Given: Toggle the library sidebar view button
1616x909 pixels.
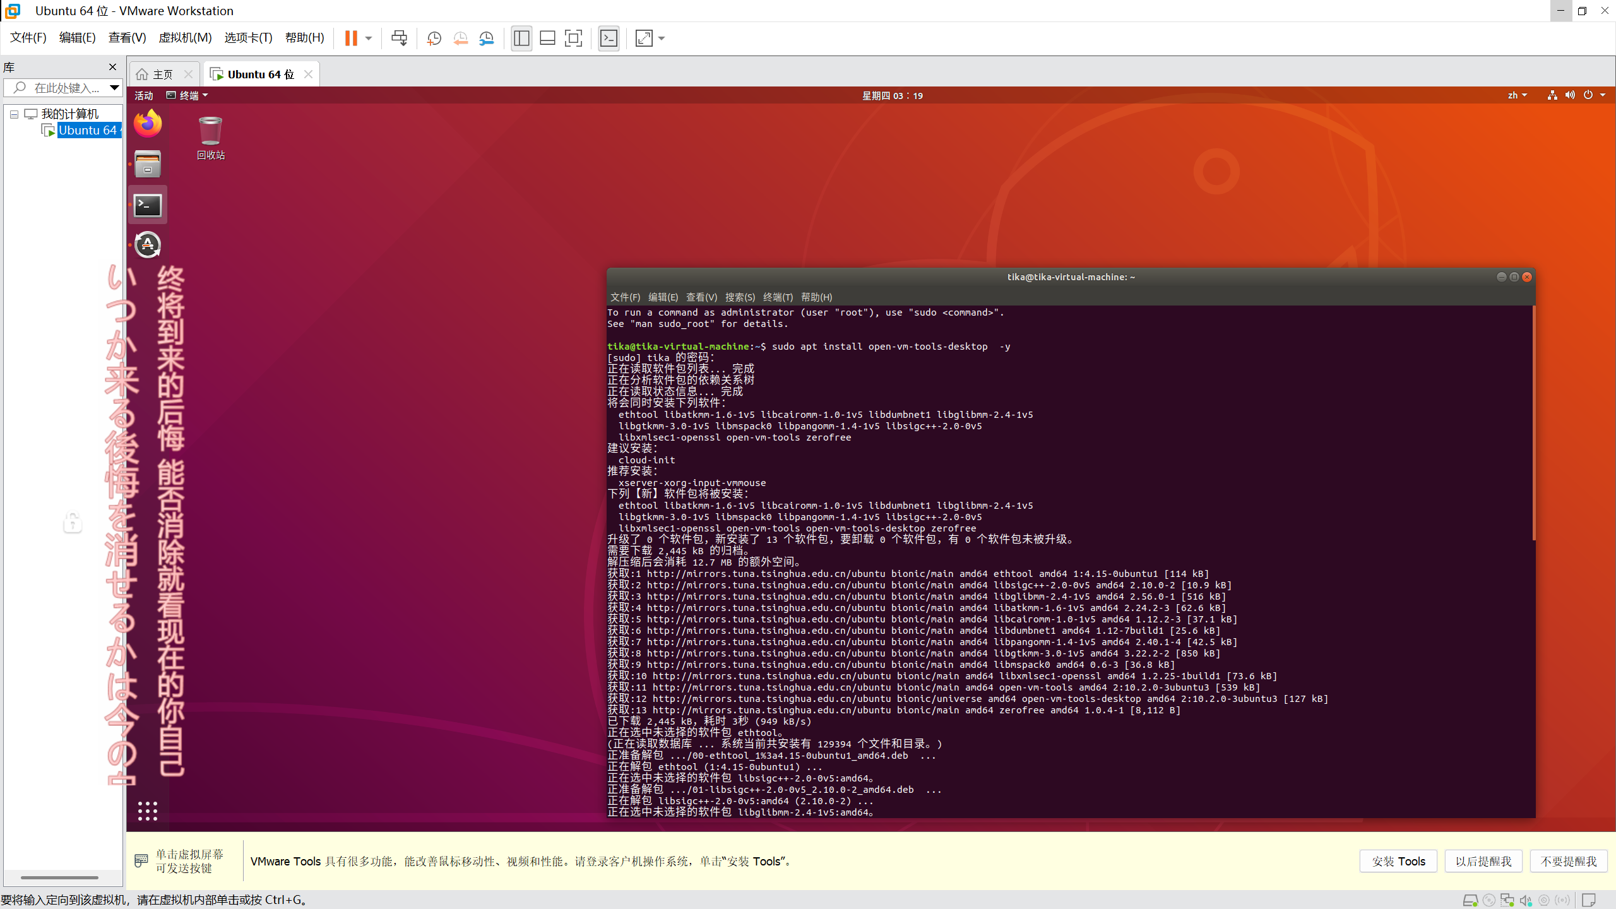Looking at the screenshot, I should 521,39.
